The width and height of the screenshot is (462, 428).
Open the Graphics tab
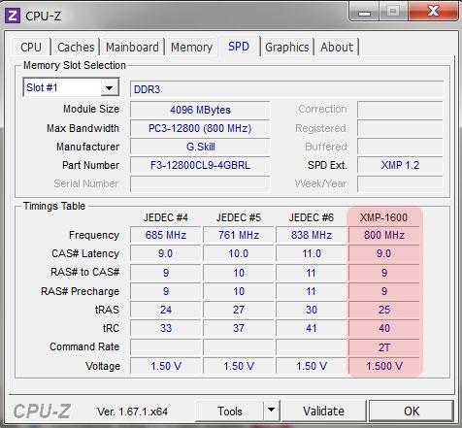click(286, 47)
